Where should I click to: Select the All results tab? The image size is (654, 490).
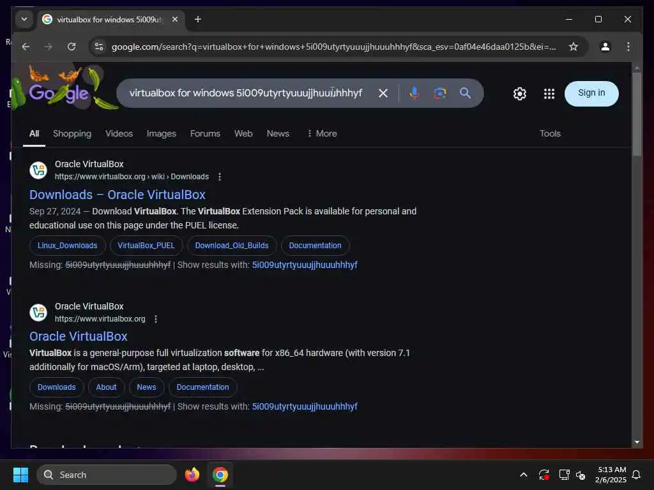(34, 134)
